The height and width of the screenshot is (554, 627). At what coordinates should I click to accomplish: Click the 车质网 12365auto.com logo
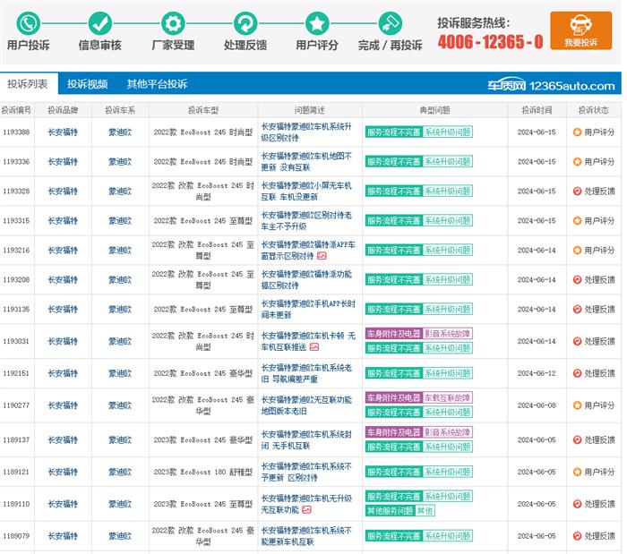[551, 85]
